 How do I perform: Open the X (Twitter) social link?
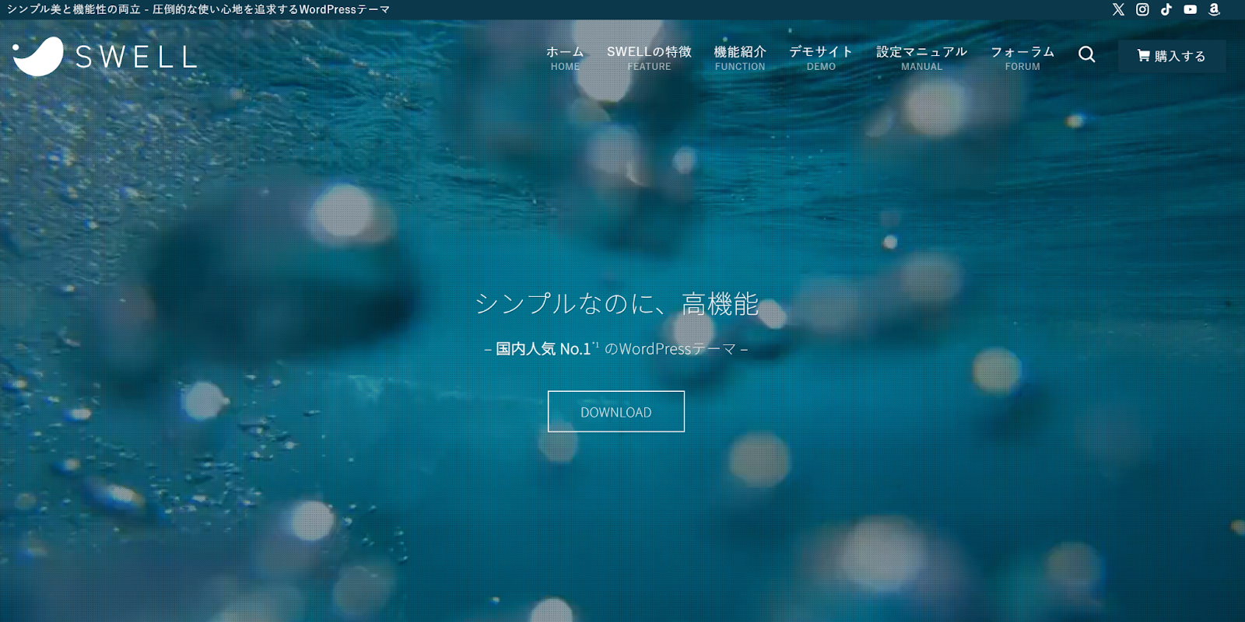click(x=1118, y=9)
